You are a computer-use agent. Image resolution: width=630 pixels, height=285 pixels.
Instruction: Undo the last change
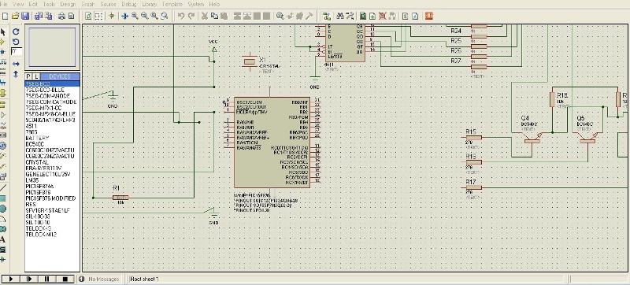coord(181,16)
